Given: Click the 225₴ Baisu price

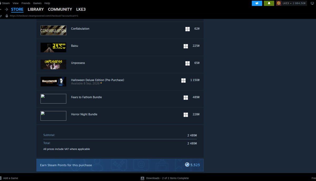Looking at the screenshot, I should click(x=196, y=46).
